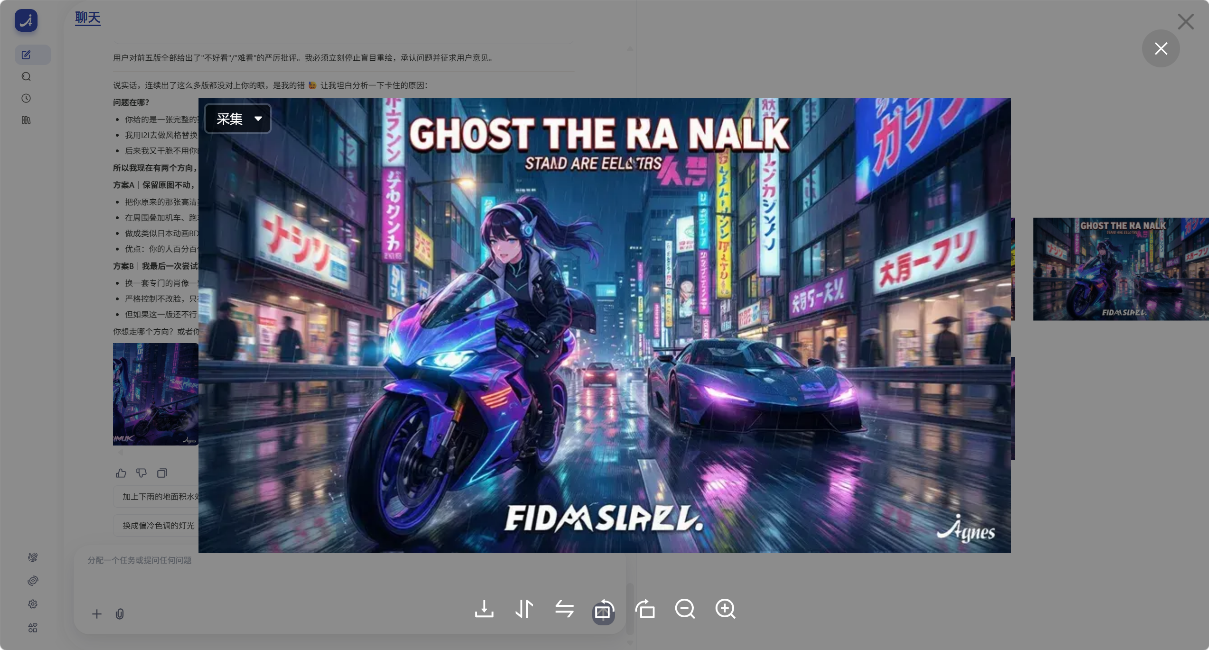Like the response with thumbs up

[121, 473]
